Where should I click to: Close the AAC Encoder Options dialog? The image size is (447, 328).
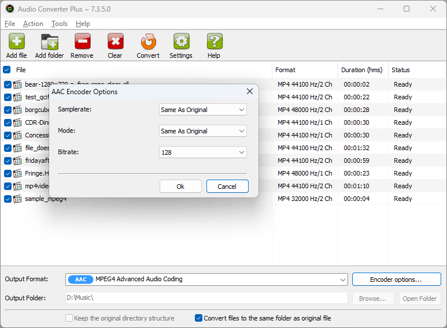tap(250, 91)
